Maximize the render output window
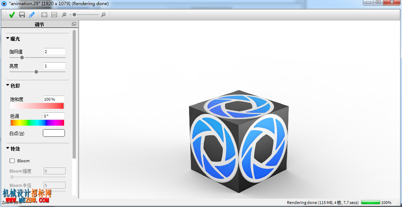The image size is (402, 207). tap(378, 2)
